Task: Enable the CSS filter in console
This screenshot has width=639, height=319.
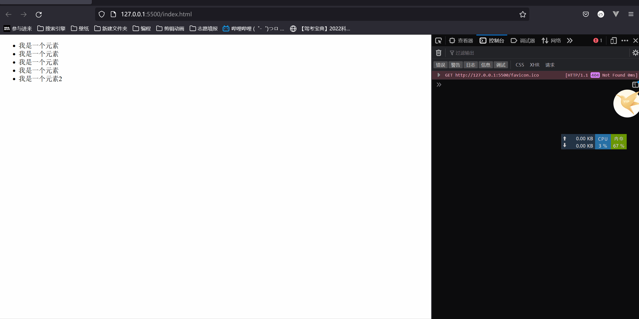Action: coord(520,65)
